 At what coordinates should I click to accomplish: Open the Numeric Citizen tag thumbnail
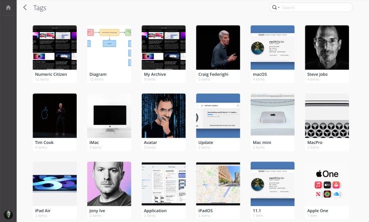[55, 47]
